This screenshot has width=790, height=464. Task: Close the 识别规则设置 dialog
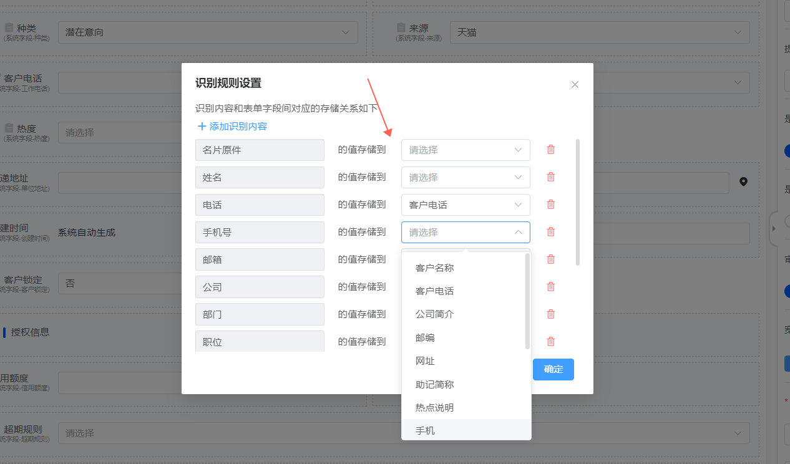(x=575, y=84)
